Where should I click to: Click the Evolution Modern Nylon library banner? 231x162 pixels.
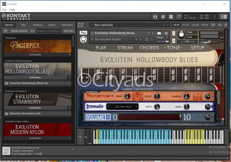pyautogui.click(x=38, y=130)
